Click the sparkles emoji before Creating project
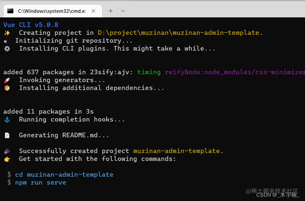 [x=7, y=33]
